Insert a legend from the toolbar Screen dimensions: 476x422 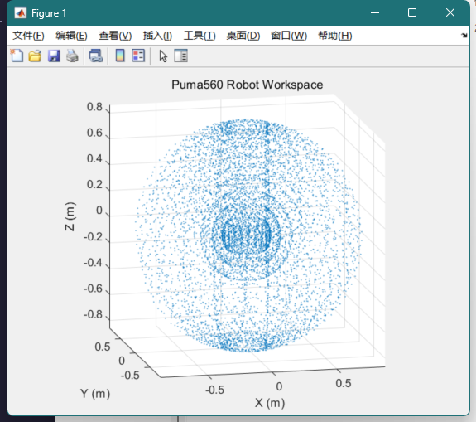coord(138,56)
